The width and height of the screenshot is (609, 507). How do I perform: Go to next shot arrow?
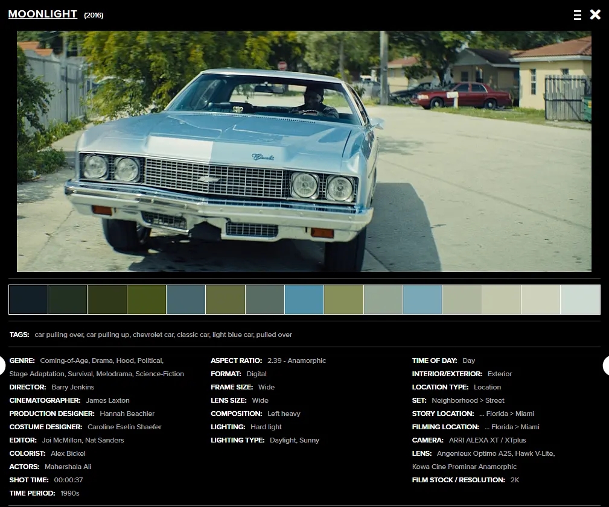pyautogui.click(x=606, y=365)
